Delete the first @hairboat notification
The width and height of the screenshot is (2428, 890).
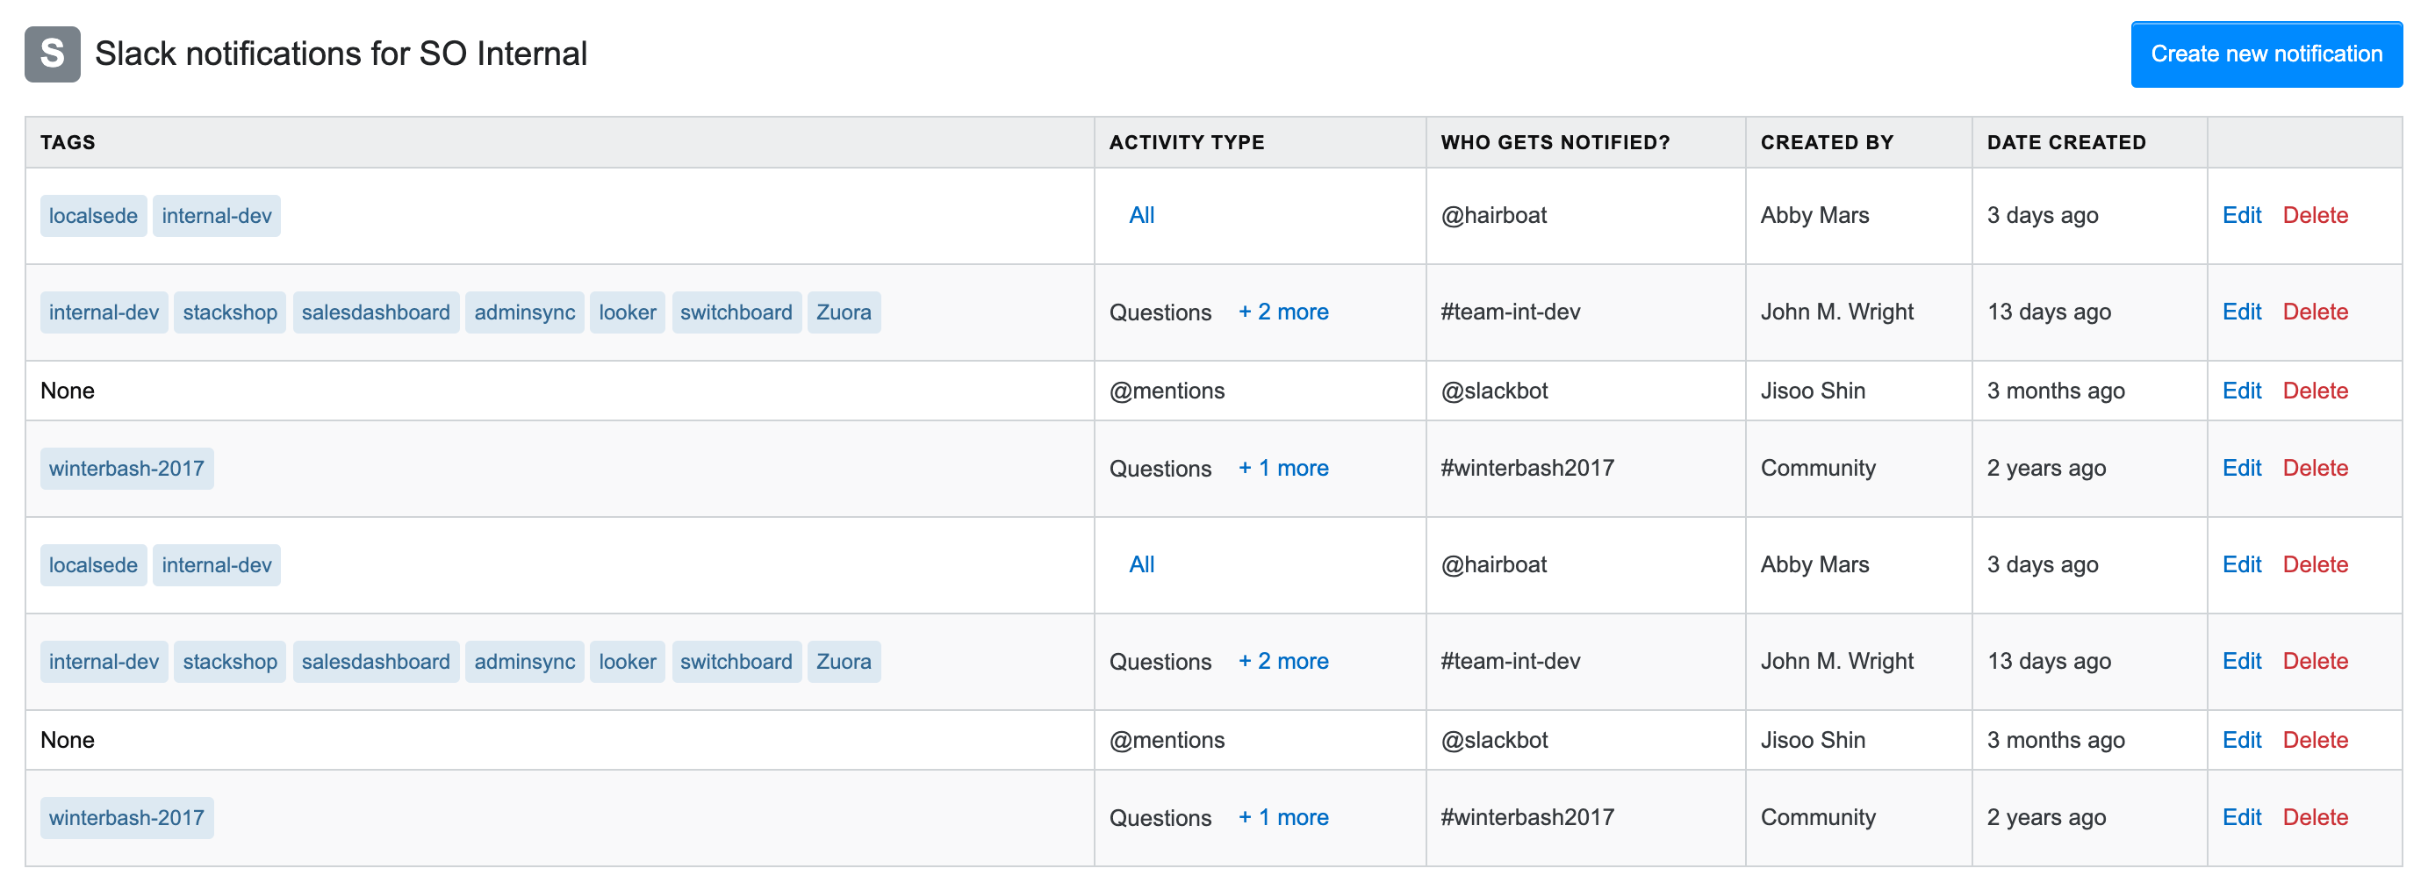pyautogui.click(x=2315, y=216)
